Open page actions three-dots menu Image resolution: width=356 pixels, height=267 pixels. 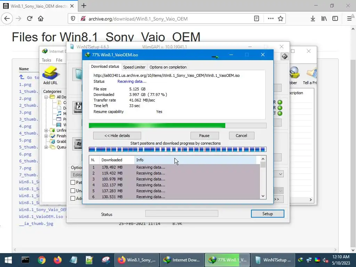tap(270, 19)
